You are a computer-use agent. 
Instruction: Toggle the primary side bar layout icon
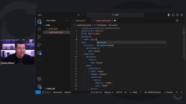point(169,15)
